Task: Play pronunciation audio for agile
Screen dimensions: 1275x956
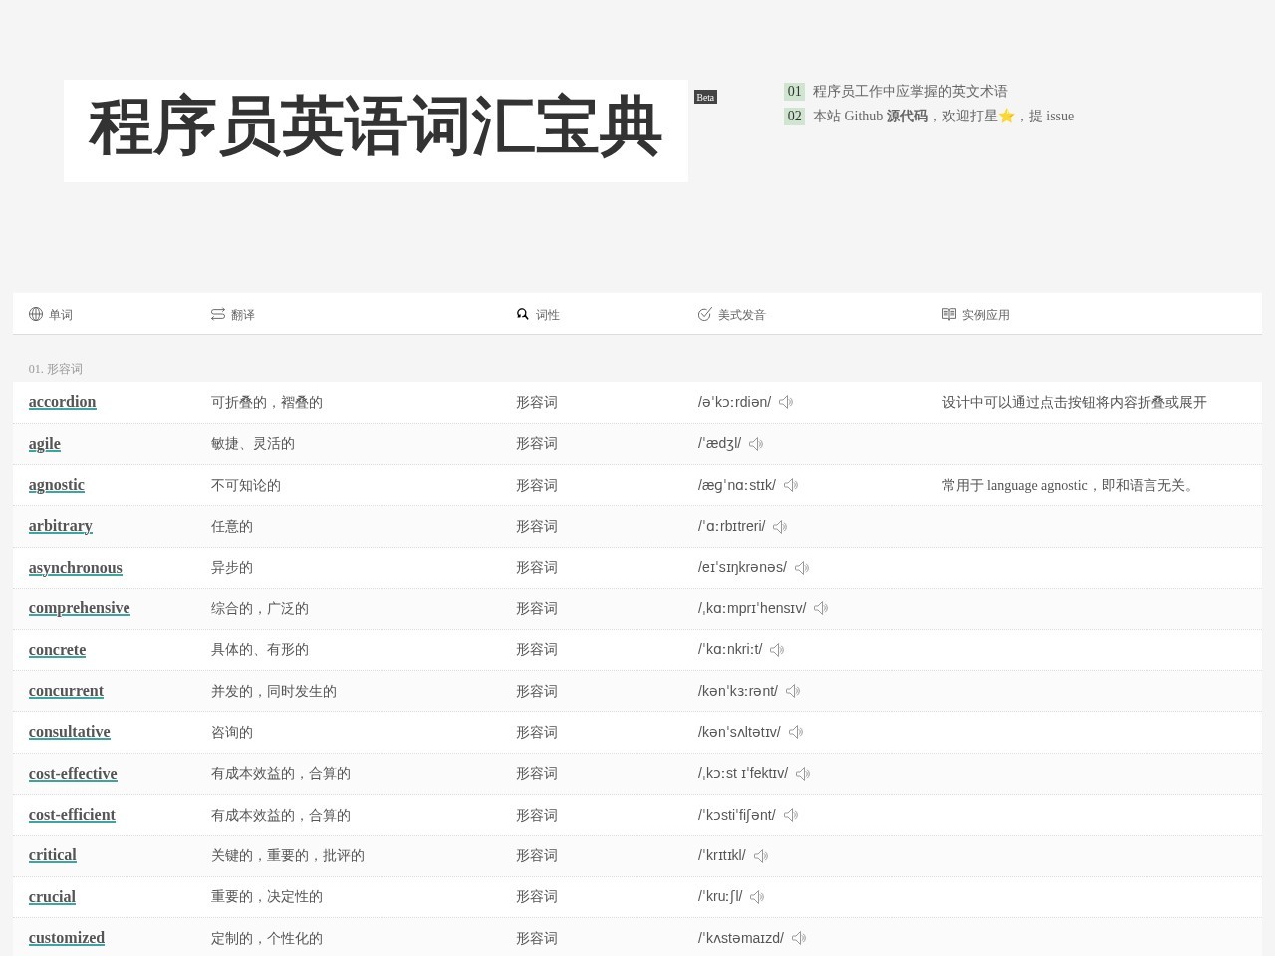Action: (756, 444)
